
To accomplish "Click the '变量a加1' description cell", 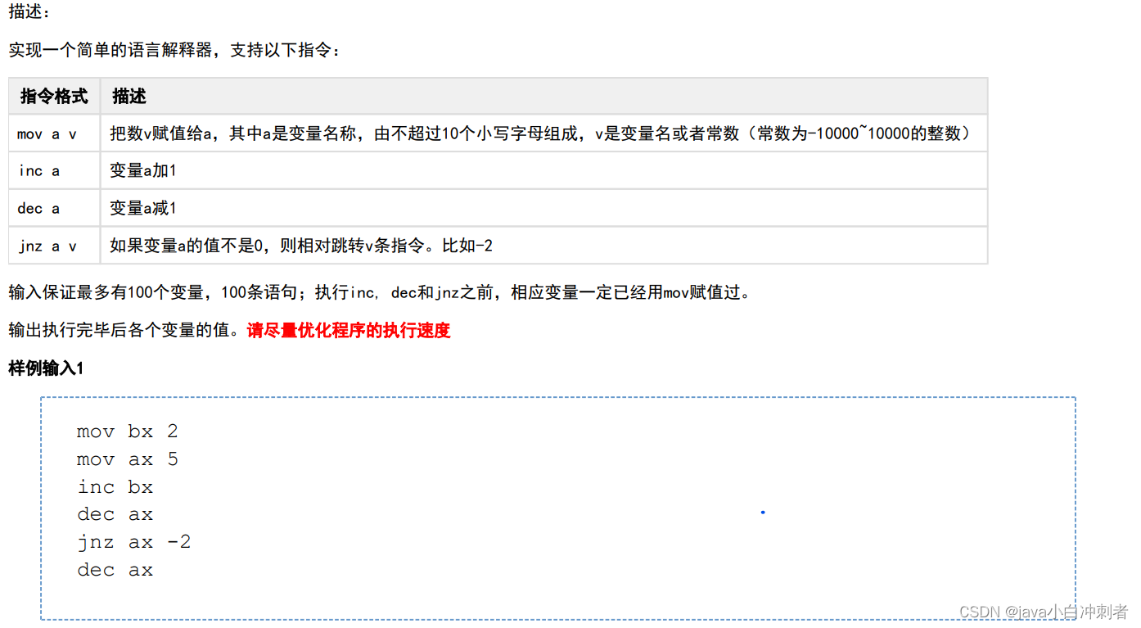I will click(543, 171).
